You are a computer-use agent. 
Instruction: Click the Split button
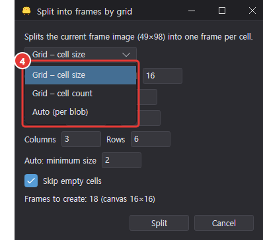tap(159, 223)
